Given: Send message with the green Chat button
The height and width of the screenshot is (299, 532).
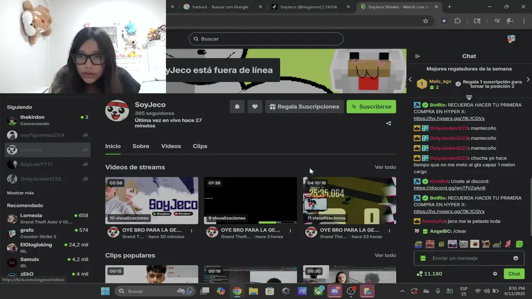Looking at the screenshot, I should pyautogui.click(x=514, y=274).
